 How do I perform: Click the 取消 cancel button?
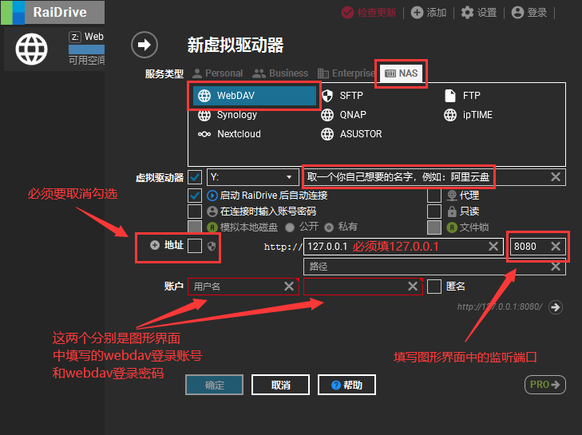point(280,385)
